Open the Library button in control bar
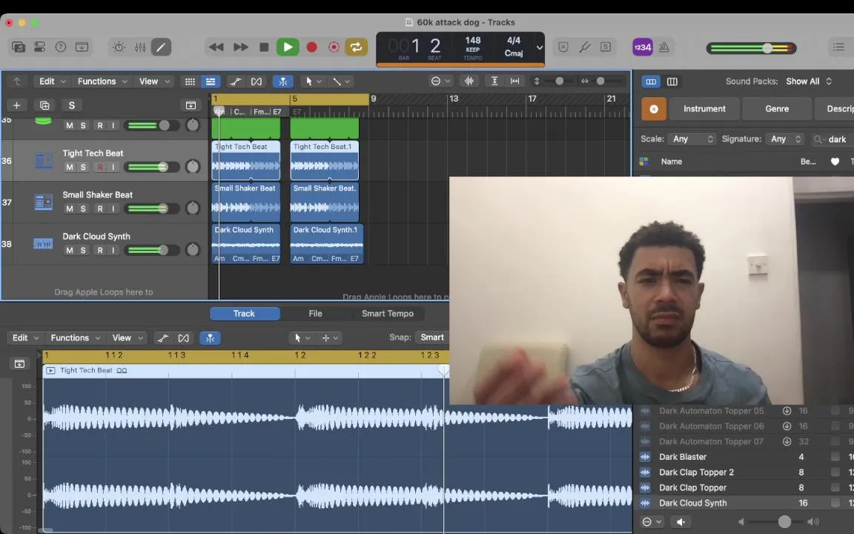This screenshot has width=854, height=534. pos(18,47)
